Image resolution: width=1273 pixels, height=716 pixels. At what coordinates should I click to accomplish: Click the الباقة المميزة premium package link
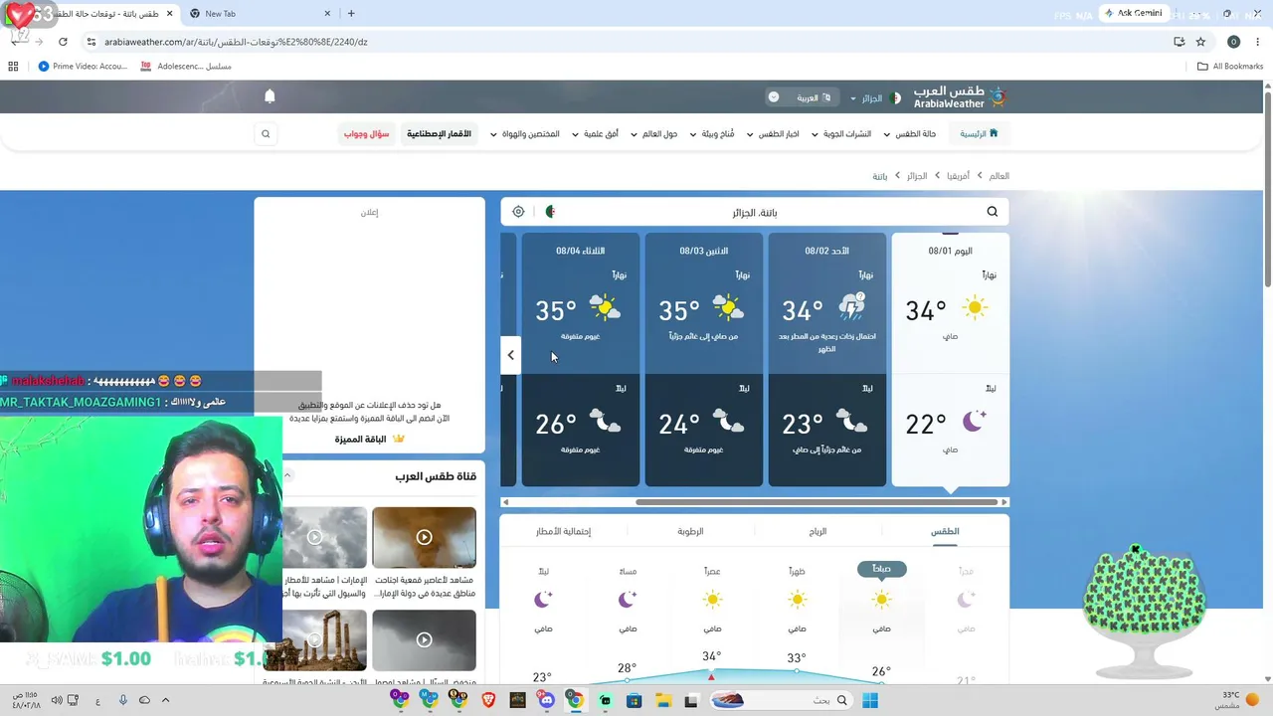point(361,439)
